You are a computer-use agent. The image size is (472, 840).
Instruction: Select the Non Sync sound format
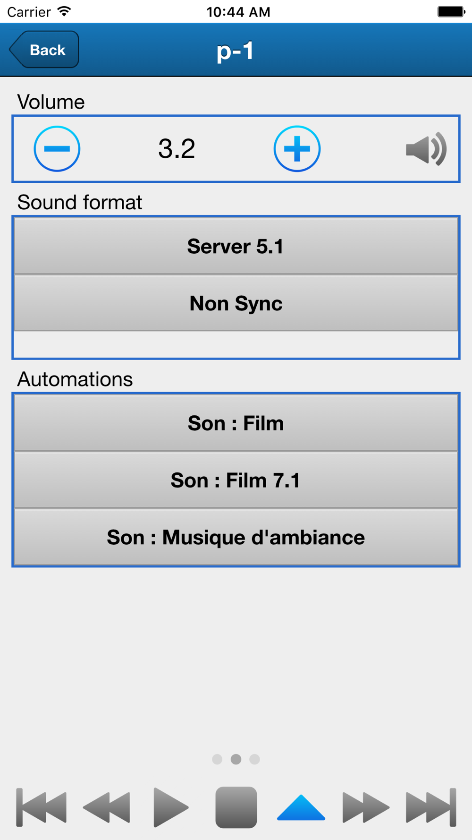(x=236, y=303)
